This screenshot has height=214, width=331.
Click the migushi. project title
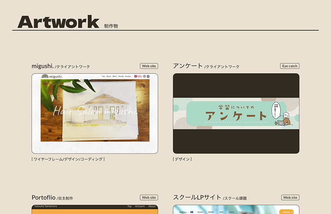point(42,66)
